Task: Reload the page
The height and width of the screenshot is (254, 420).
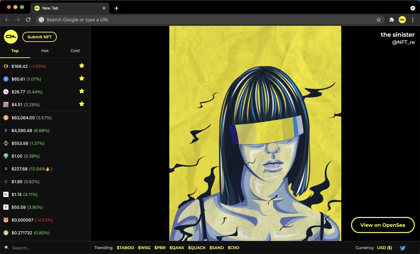Action: pyautogui.click(x=28, y=20)
